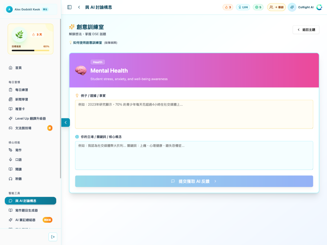The width and height of the screenshot is (327, 245).
Task: Click the CoRight AI sparkle icon
Action: (x=292, y=7)
